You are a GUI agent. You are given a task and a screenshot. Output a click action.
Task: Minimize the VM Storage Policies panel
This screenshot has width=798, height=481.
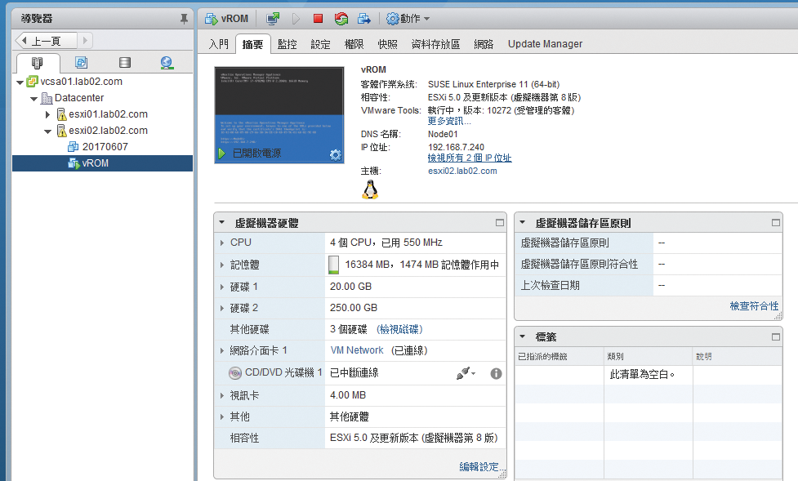tap(776, 223)
